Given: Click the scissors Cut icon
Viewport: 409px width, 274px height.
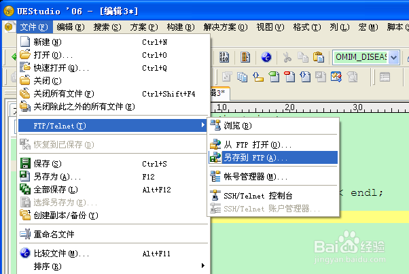Looking at the screenshot, I should (x=287, y=57).
